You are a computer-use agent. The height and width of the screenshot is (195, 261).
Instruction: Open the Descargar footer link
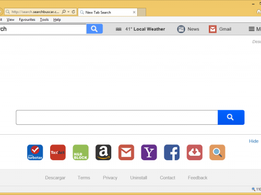coord(55,178)
